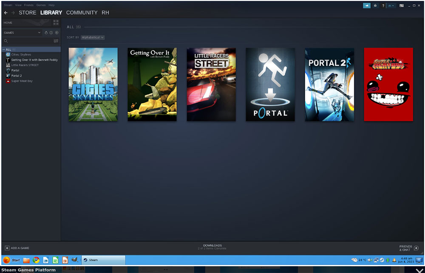Switch Home to grid view layout
The image size is (425, 273).
click(x=55, y=23)
